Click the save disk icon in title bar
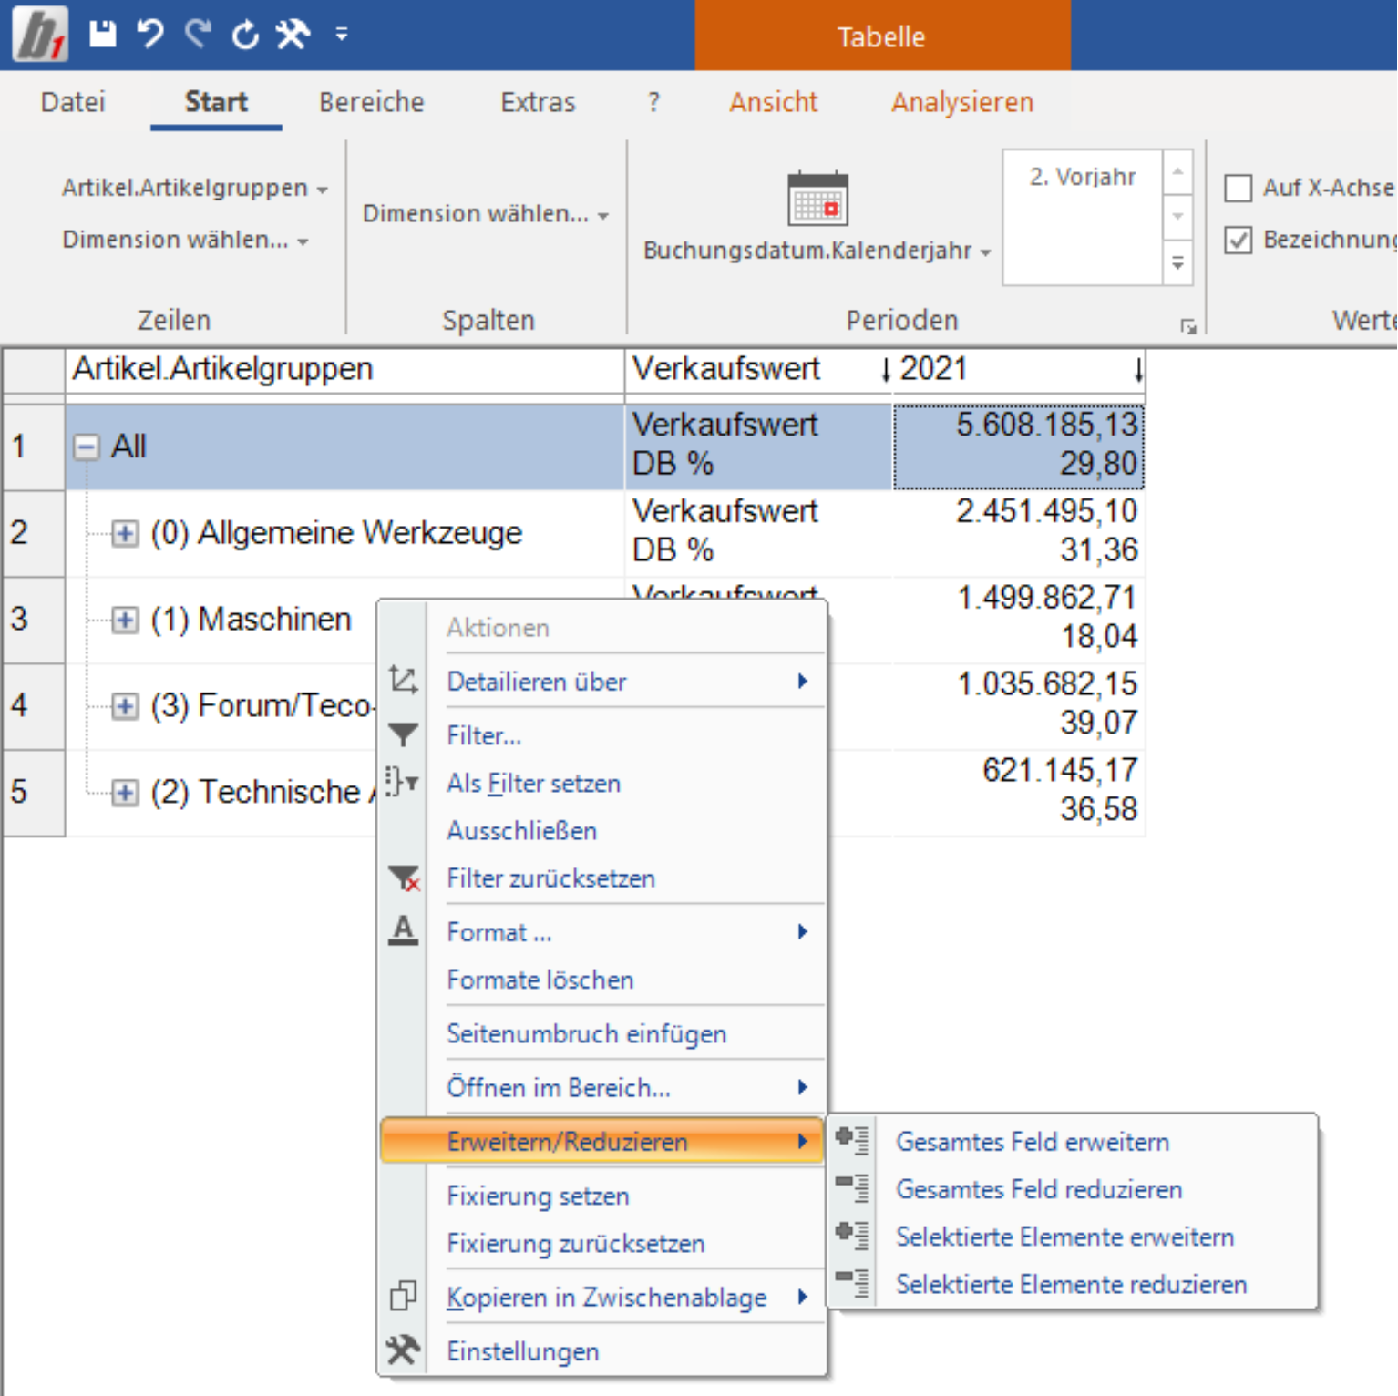This screenshot has width=1398, height=1396. tap(103, 34)
